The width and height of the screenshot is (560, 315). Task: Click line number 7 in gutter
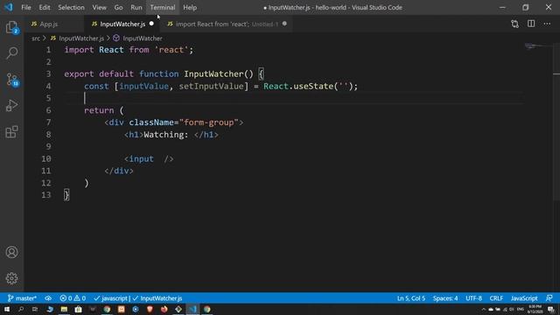48,122
